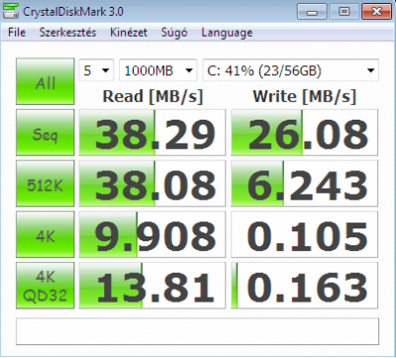Click the 512K write result 6.243
Screen dimensions: 396x358
point(304,184)
